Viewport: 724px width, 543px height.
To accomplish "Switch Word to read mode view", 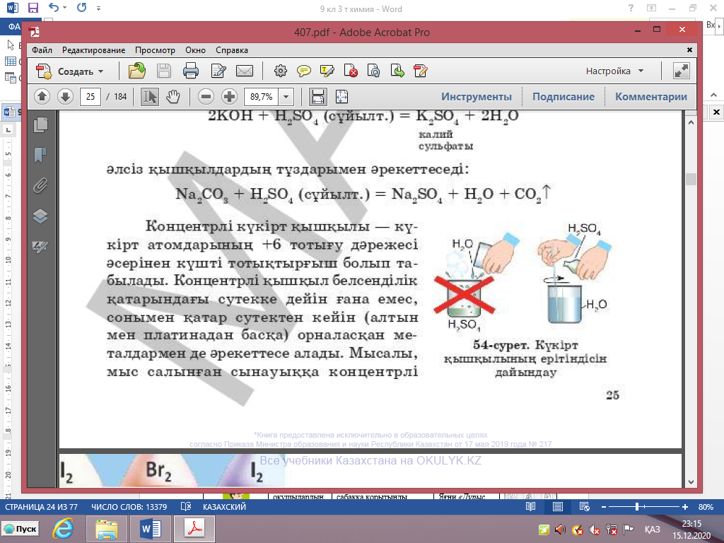I will (530, 507).
